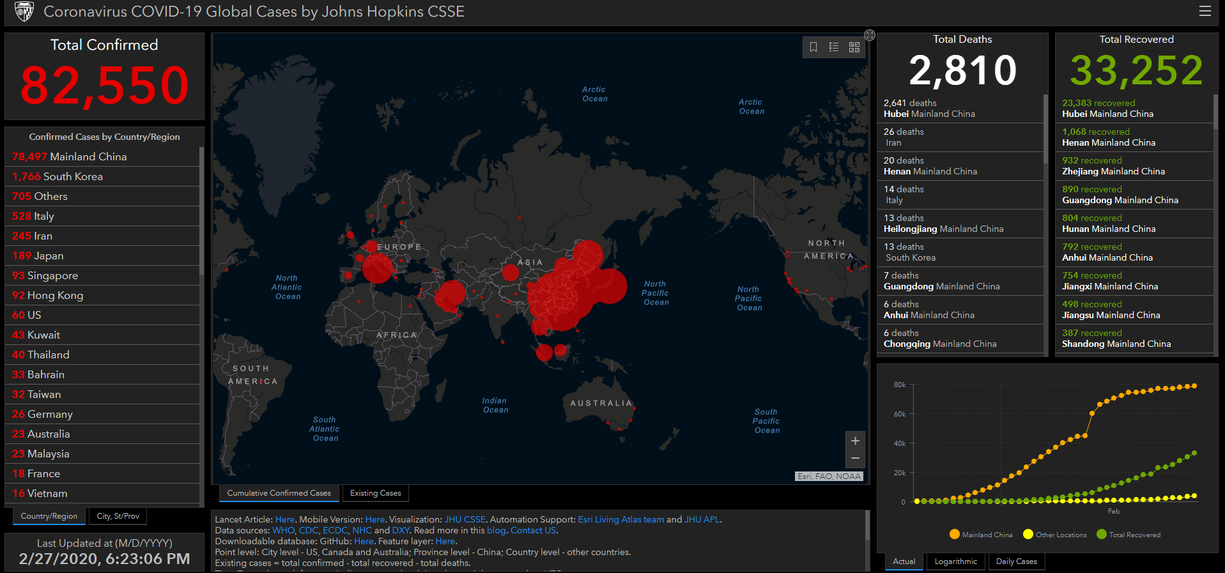Zoom in on the map
This screenshot has width=1225, height=573.
[x=855, y=441]
